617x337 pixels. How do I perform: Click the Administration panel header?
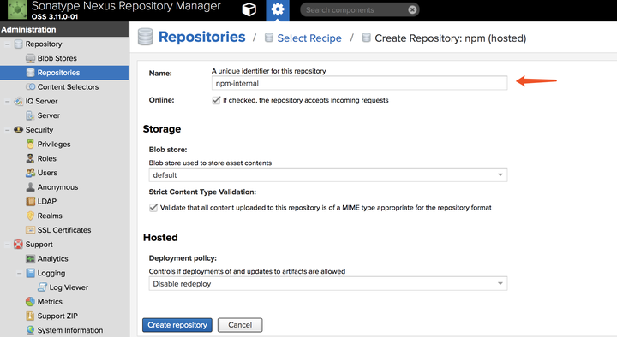[x=64, y=29]
